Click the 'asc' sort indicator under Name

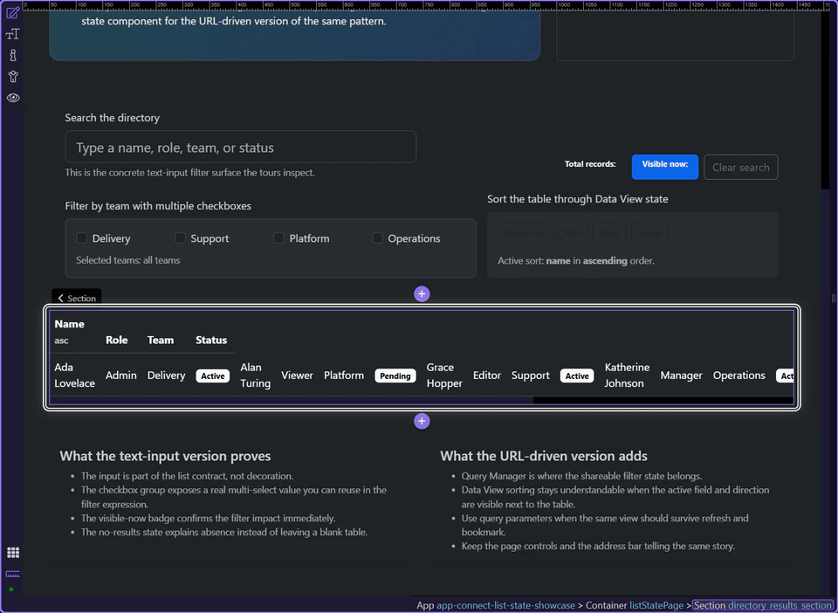(61, 341)
